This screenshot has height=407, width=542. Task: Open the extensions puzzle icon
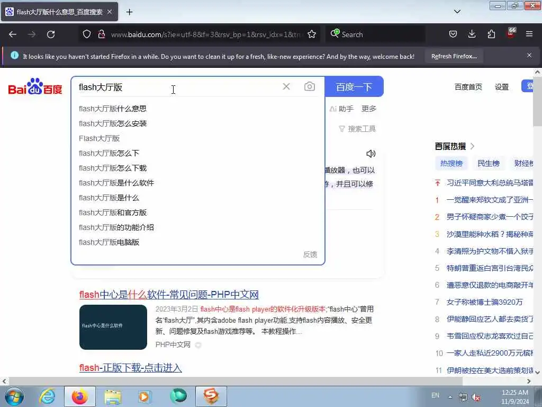pos(491,34)
